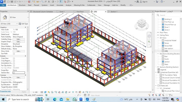Collapse the Graphics properties section

(x=25, y=27)
